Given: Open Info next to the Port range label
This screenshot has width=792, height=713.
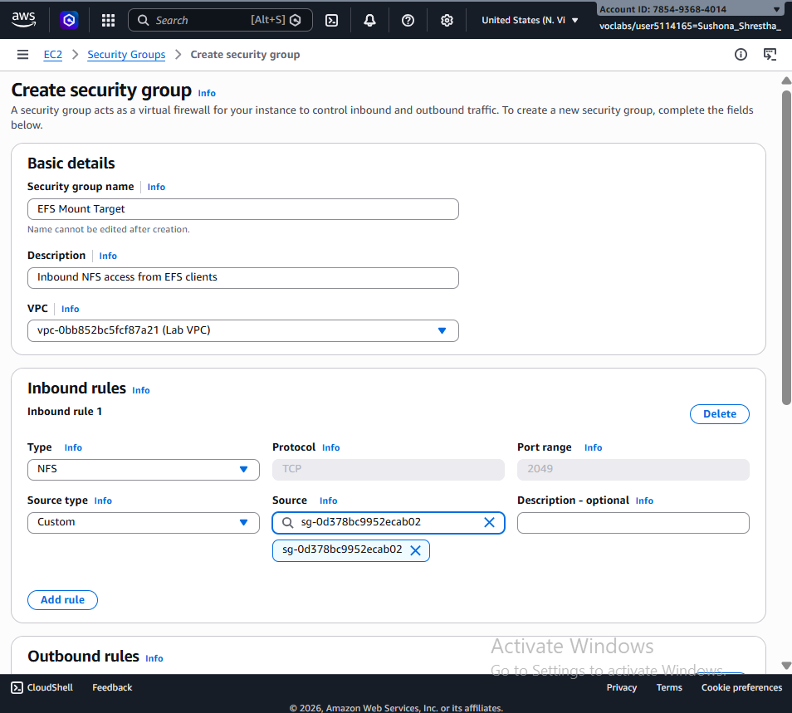Looking at the screenshot, I should (x=593, y=448).
